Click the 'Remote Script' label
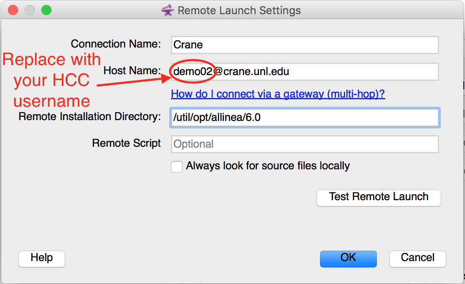Image resolution: width=465 pixels, height=284 pixels. pyautogui.click(x=126, y=143)
